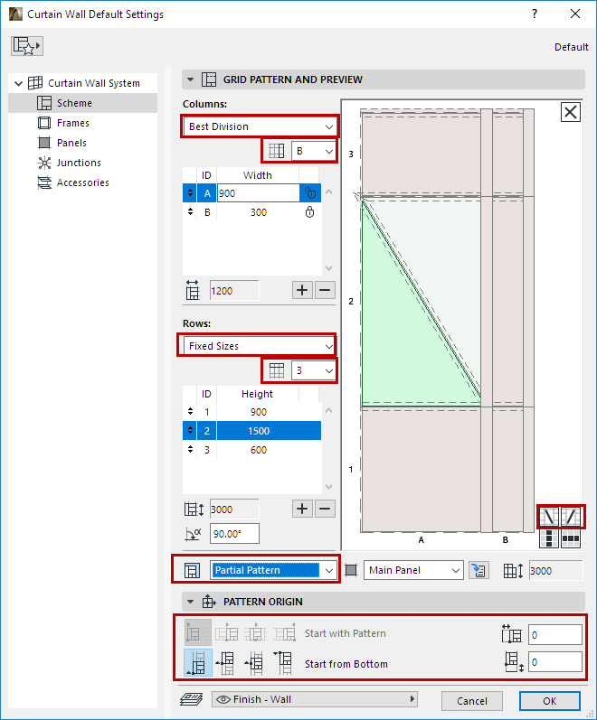Click the grid angle icon

tap(193, 534)
